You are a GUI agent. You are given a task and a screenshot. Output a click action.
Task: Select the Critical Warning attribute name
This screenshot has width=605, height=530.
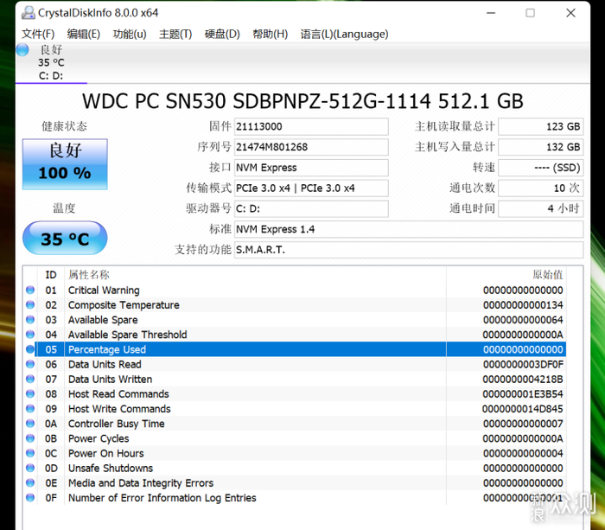(104, 291)
